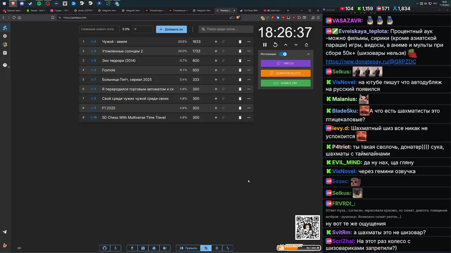Viewport: 451px width, 253px height.
Task: Click the 1833 amount of first lot
Action: 196,41
